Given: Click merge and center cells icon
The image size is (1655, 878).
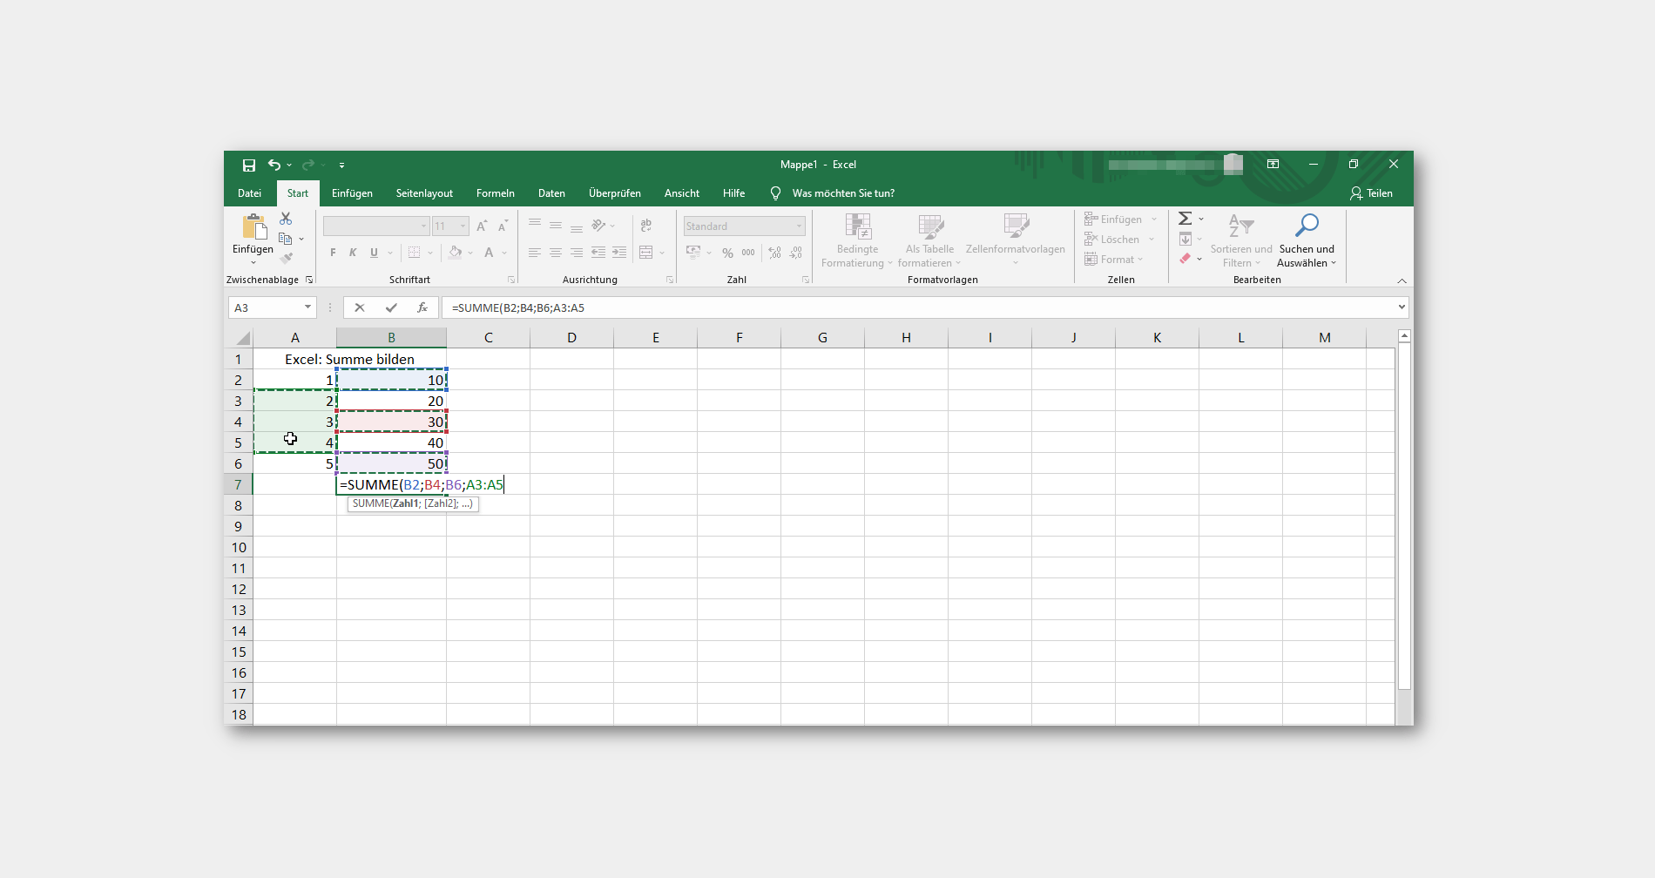Looking at the screenshot, I should point(646,253).
